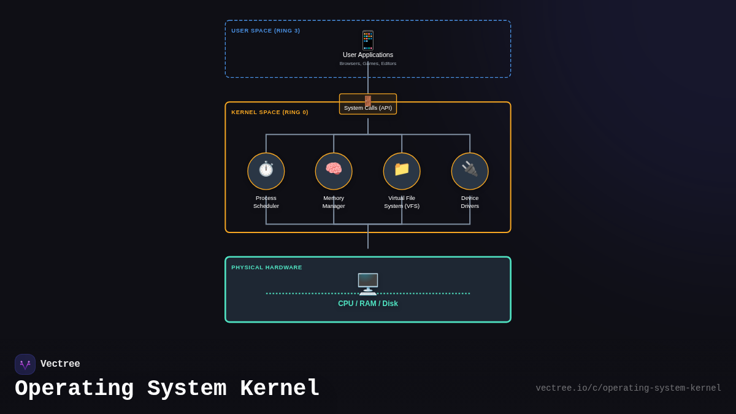Click the folder Virtual File System icon
Screen dimensions: 736x414
[402, 171]
